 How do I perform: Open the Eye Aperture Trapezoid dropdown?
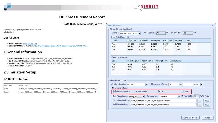click(179, 96)
